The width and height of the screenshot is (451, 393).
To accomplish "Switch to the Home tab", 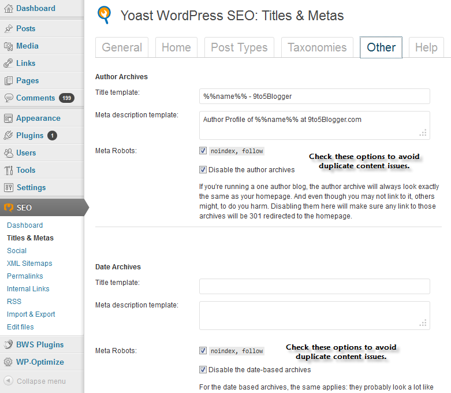I will tap(176, 47).
